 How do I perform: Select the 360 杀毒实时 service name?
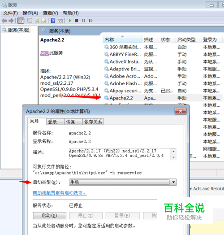(x=125, y=47)
